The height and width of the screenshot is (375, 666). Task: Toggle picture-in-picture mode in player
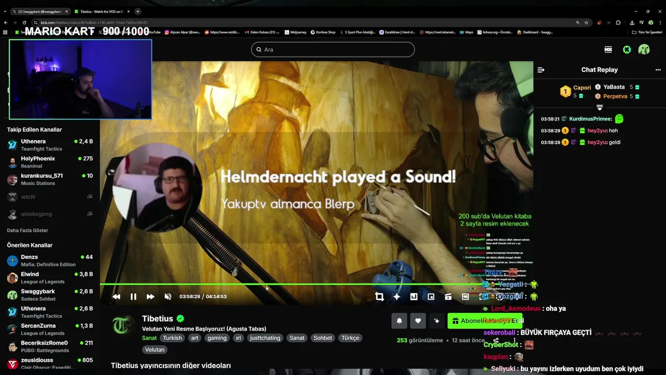coord(431,296)
